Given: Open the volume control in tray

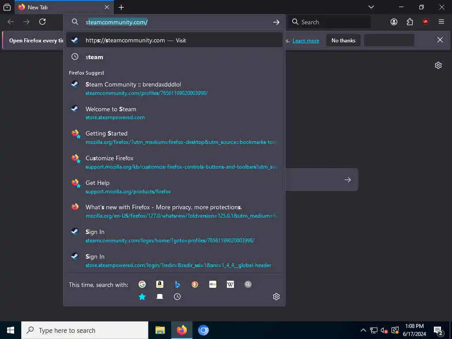Looking at the screenshot, I should [x=384, y=330].
